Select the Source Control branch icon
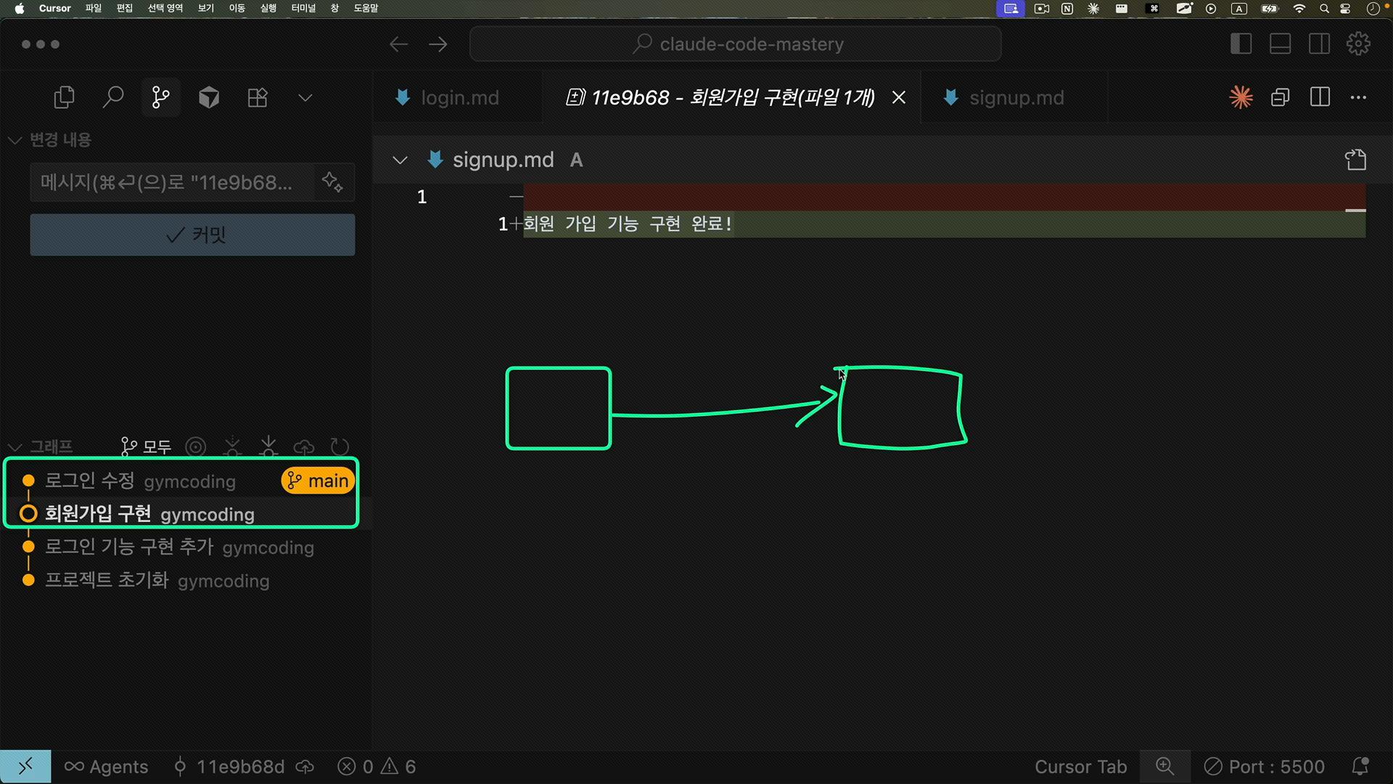The height and width of the screenshot is (784, 1393). coord(160,97)
